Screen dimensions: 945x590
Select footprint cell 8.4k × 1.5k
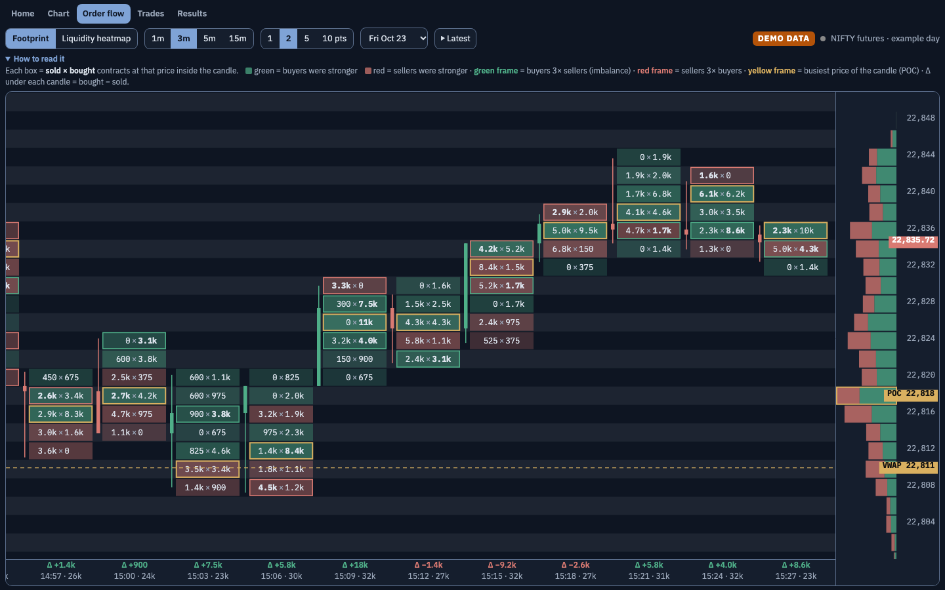tap(501, 267)
